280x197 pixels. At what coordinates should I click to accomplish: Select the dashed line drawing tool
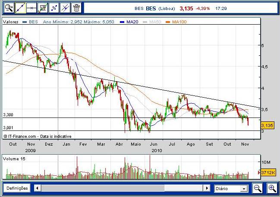tap(54, 8)
